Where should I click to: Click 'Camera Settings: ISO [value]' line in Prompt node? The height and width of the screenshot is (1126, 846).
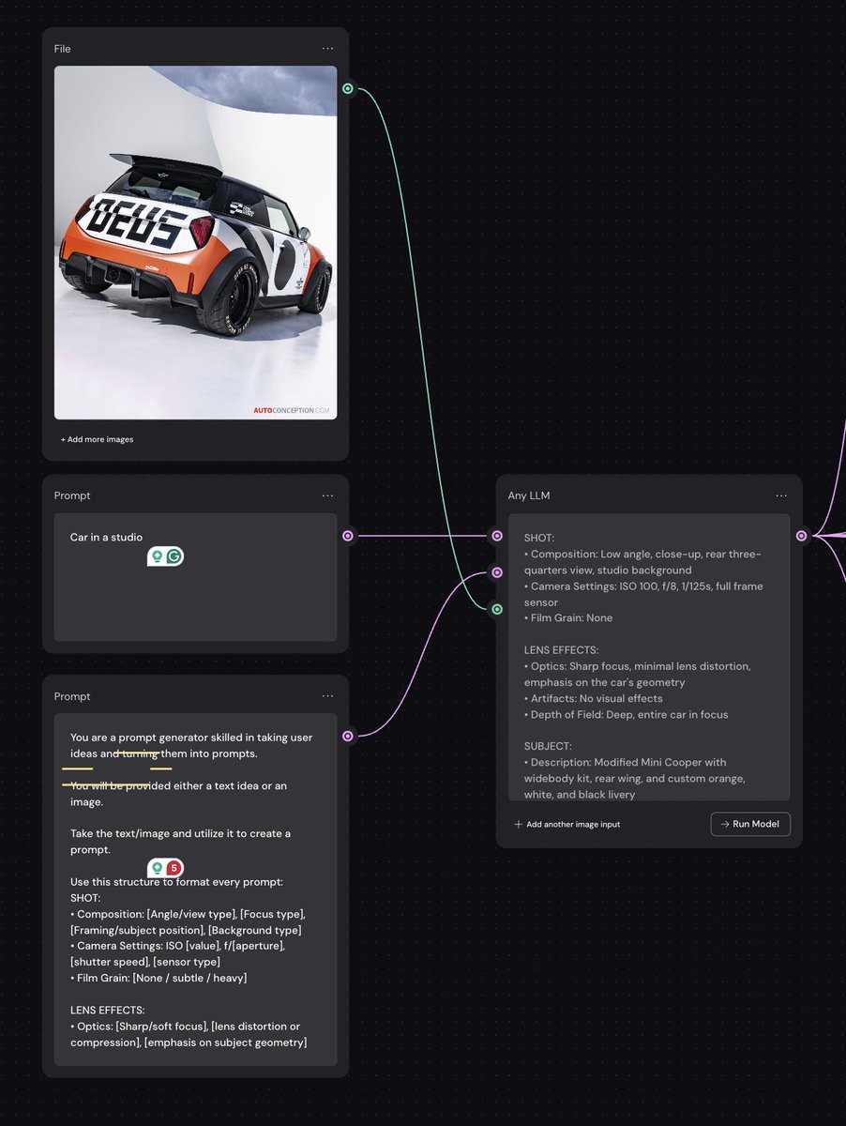[177, 946]
